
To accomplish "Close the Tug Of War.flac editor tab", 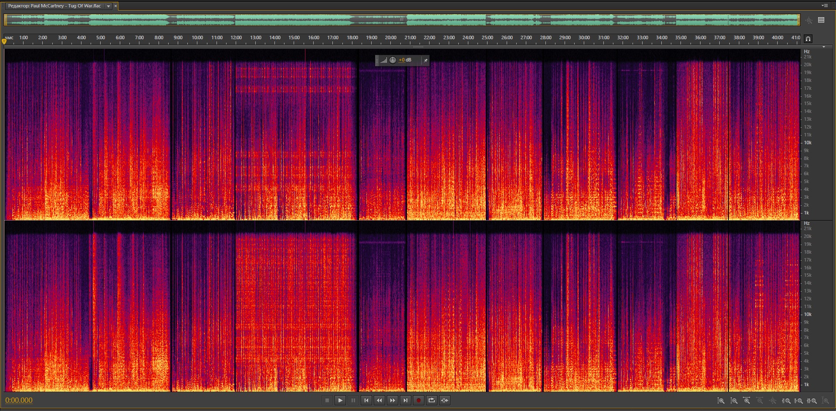I will 115,6.
